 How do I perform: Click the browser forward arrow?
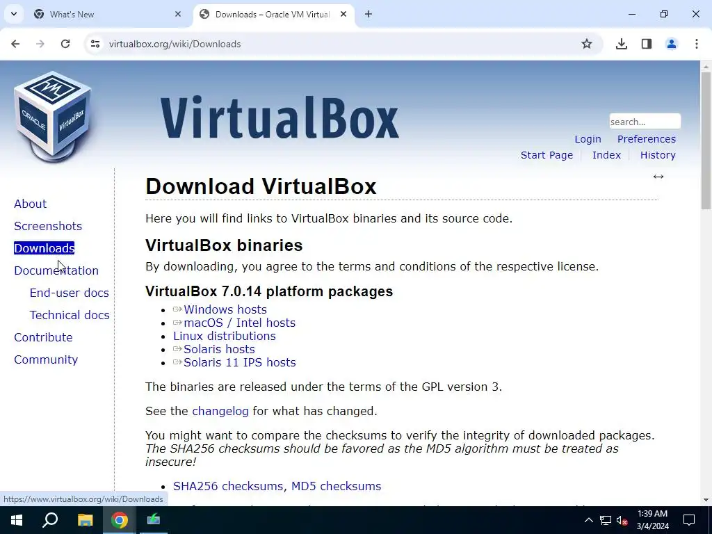(40, 44)
